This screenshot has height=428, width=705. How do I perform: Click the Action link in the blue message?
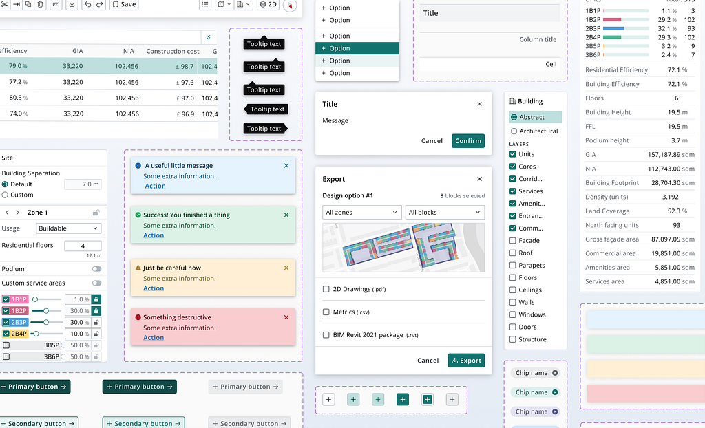click(x=155, y=186)
